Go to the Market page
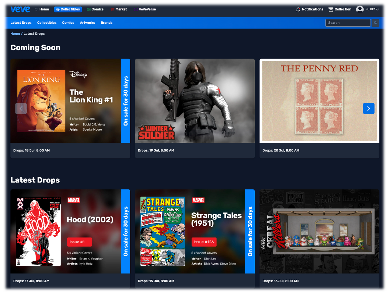 tap(119, 9)
